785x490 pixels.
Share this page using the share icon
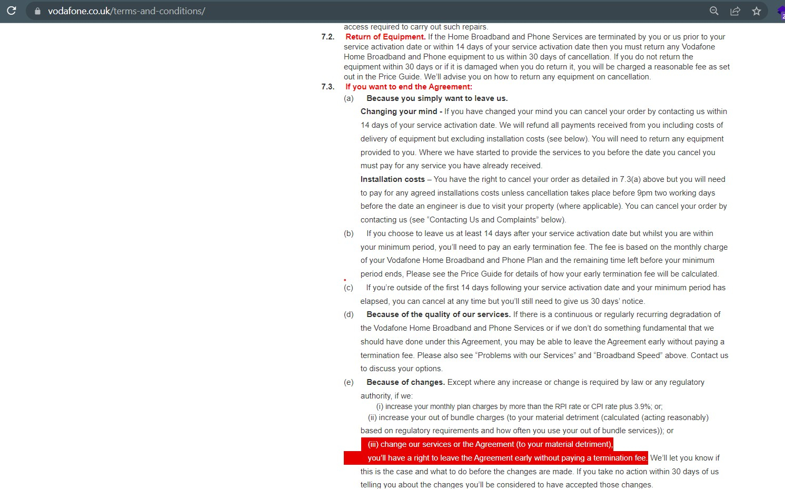pos(735,11)
